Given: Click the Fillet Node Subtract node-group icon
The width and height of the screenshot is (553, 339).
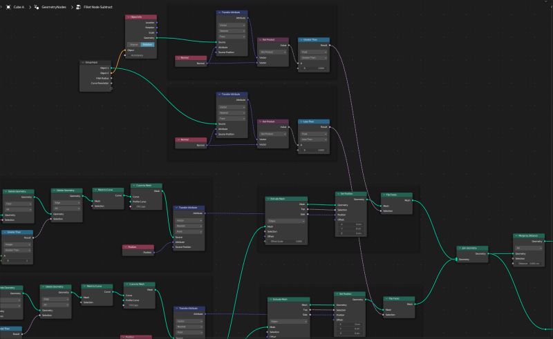Looking at the screenshot, I should (x=78, y=7).
